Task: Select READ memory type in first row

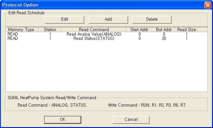Action: pos(13,34)
